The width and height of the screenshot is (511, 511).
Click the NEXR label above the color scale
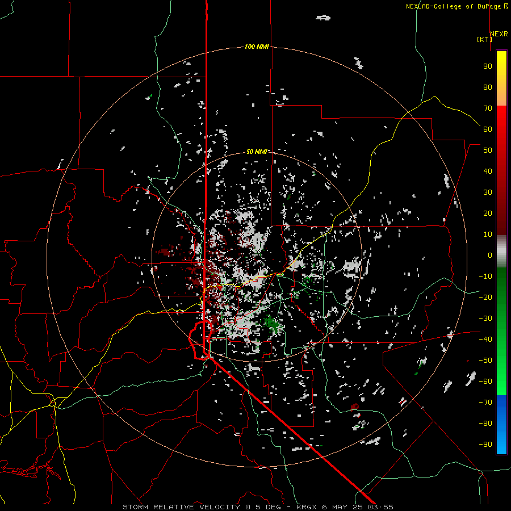pyautogui.click(x=499, y=34)
